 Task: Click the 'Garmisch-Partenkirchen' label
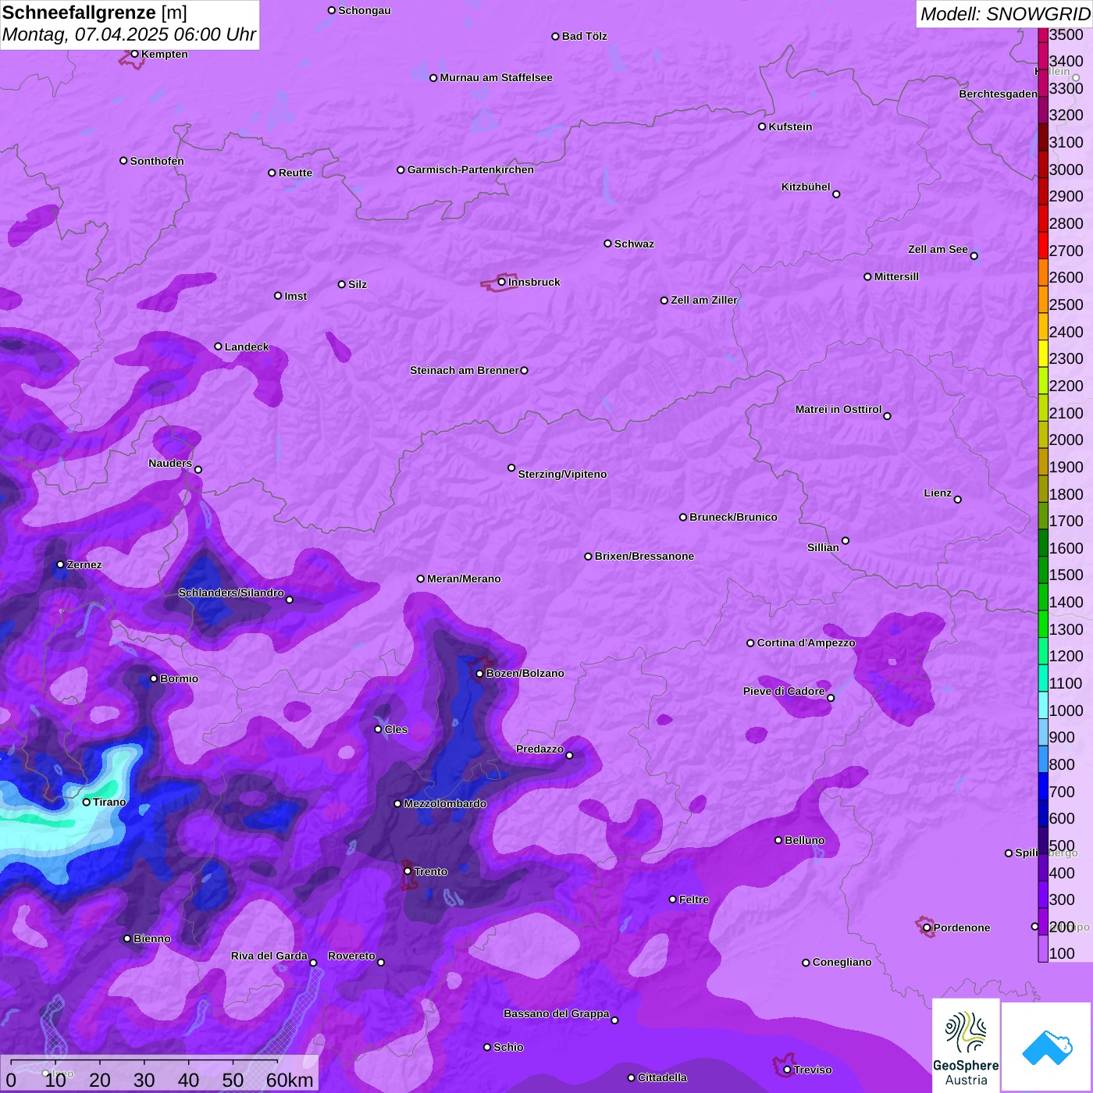pos(471,169)
